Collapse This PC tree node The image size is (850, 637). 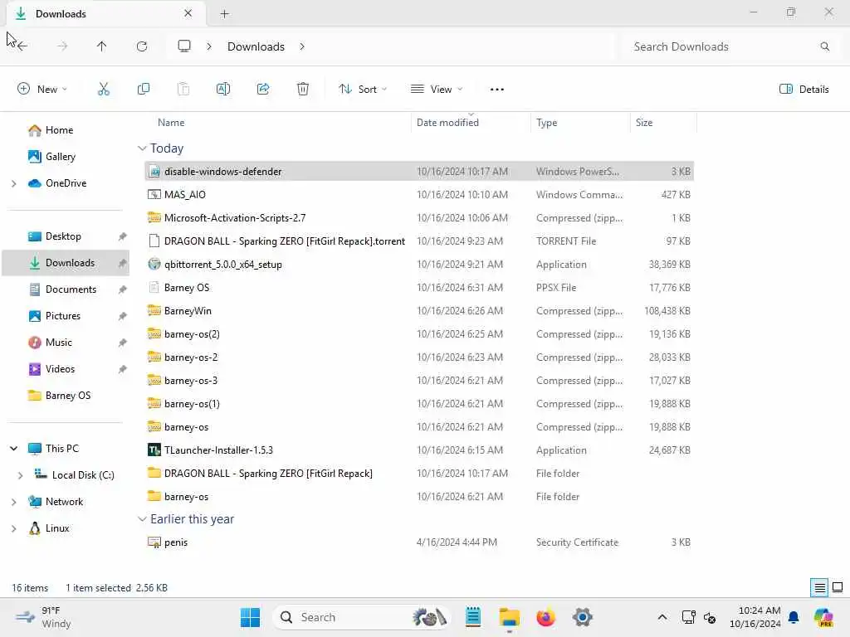click(13, 449)
